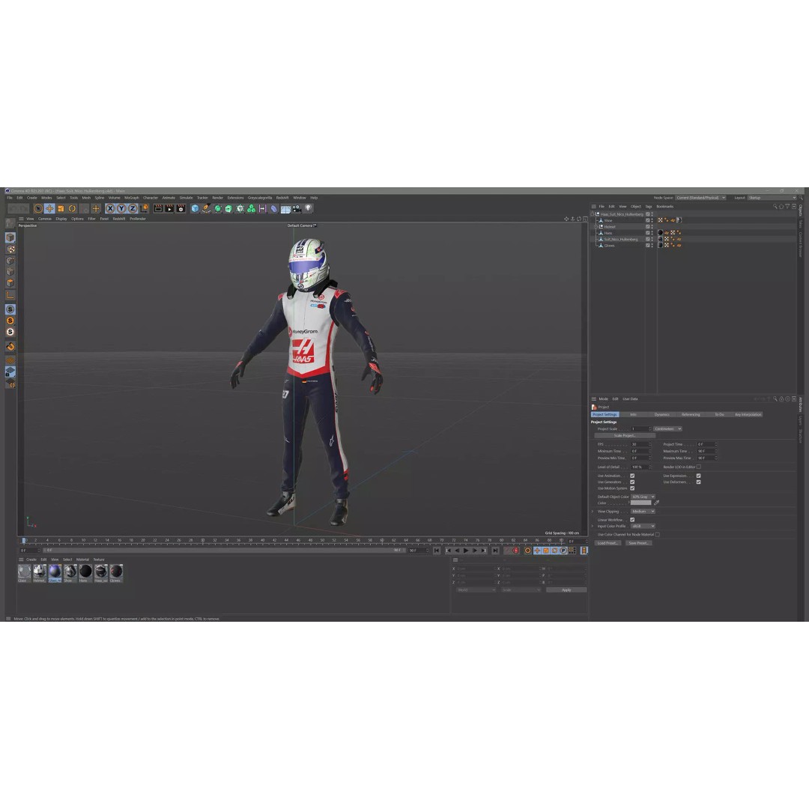Click the Load Preset button
The width and height of the screenshot is (809, 809).
point(607,543)
